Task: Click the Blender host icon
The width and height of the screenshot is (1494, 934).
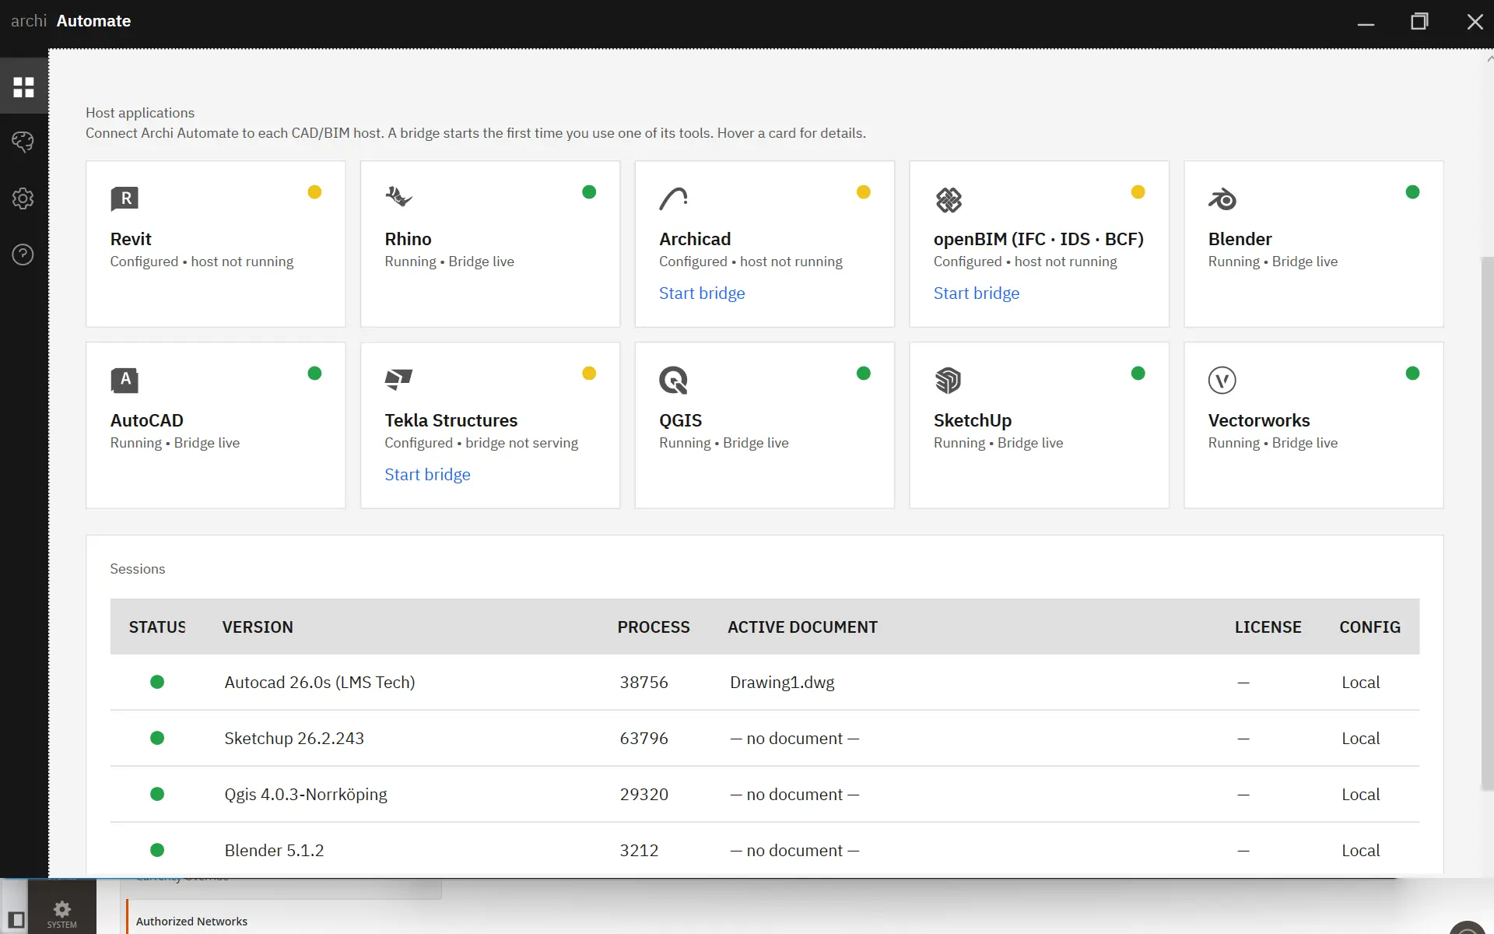Action: pyautogui.click(x=1222, y=199)
